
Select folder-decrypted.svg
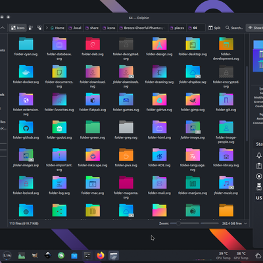126,49
